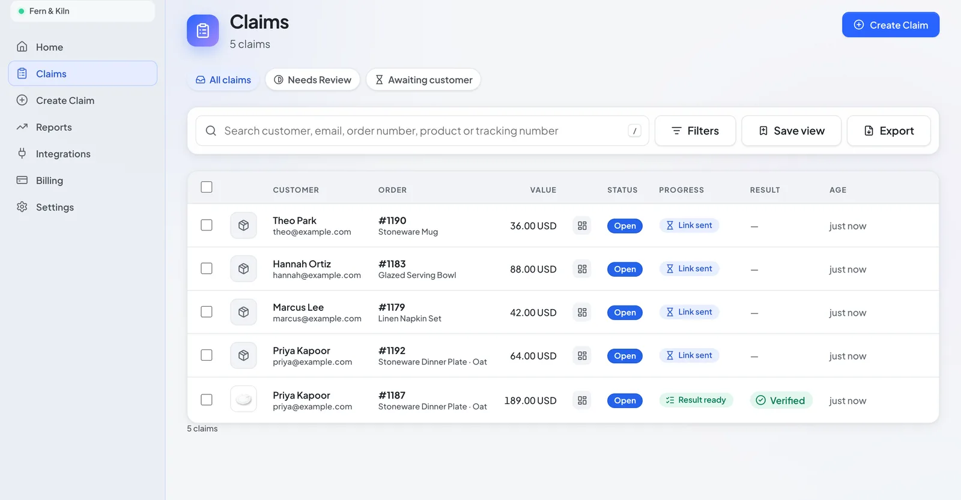Open order #1183 Glazed Serving Bowl

coord(417,269)
